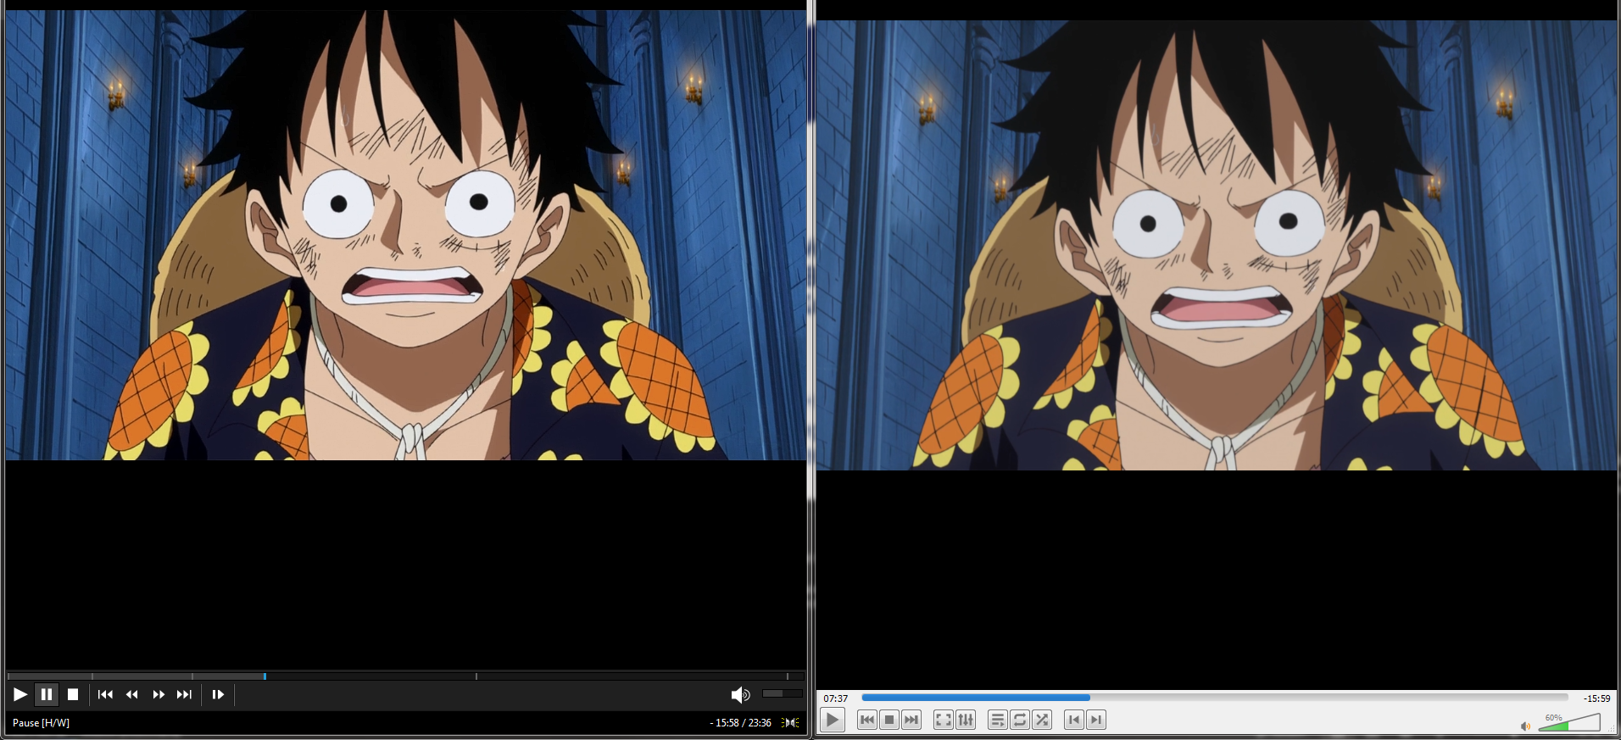Click the rewind button in MPC player

pos(131,694)
